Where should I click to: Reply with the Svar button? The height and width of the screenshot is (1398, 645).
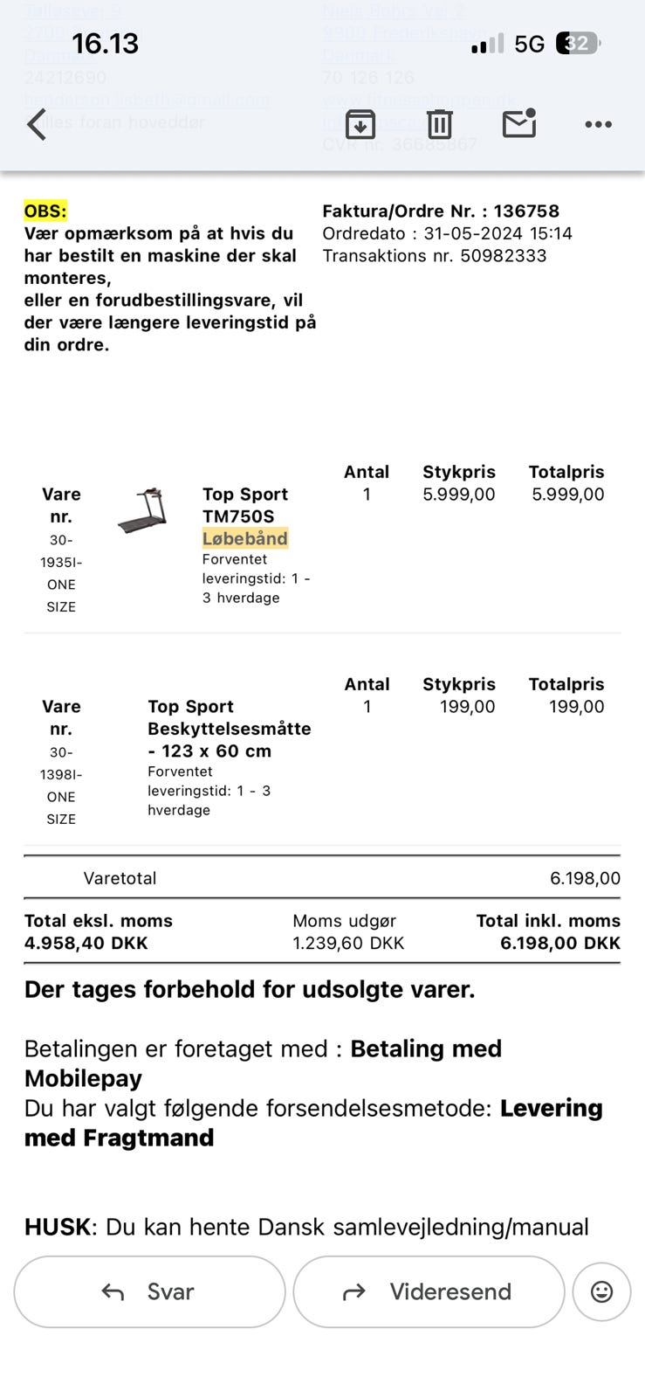[x=149, y=1291]
